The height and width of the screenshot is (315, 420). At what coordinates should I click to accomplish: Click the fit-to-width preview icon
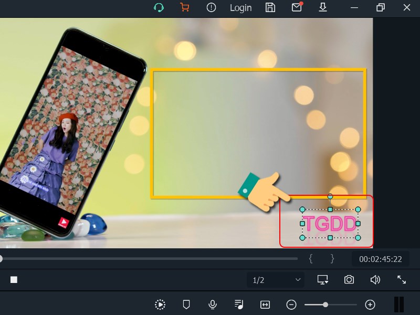(x=265, y=304)
